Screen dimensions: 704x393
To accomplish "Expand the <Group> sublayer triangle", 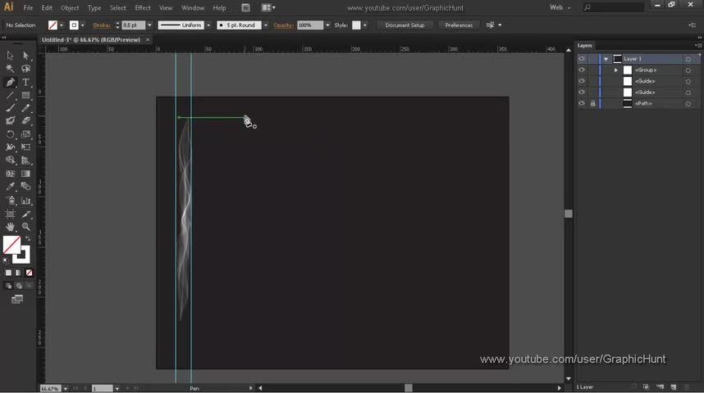I will pos(616,70).
